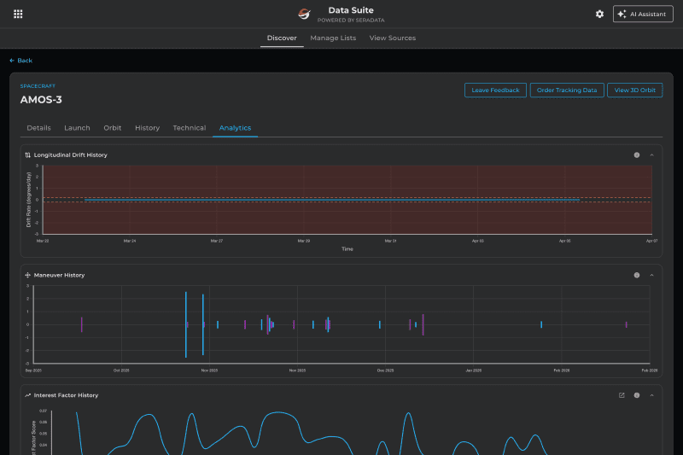The height and width of the screenshot is (455, 683).
Task: Collapse the Interest Factor History panel
Action: click(651, 395)
